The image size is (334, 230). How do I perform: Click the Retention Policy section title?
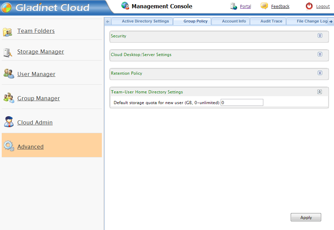(x=126, y=73)
